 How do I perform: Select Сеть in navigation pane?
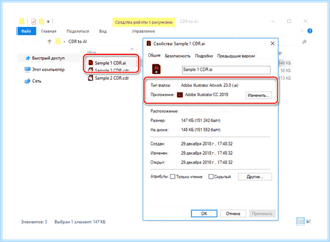37,81
